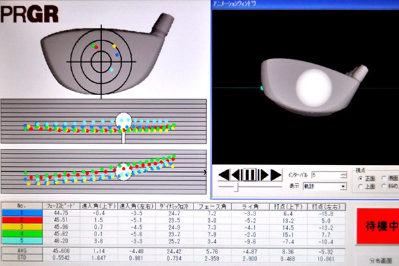Step the animation back one frame

coord(237,175)
